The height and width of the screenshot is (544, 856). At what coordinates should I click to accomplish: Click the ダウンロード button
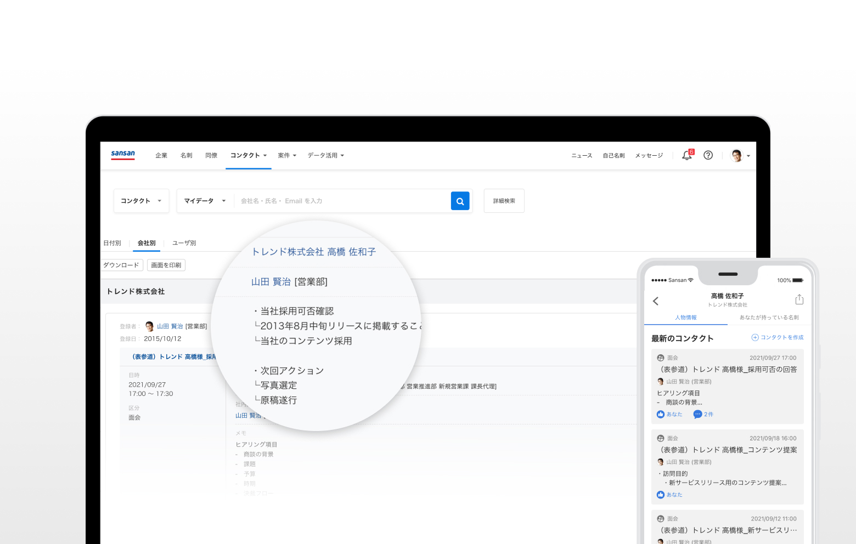pos(121,265)
